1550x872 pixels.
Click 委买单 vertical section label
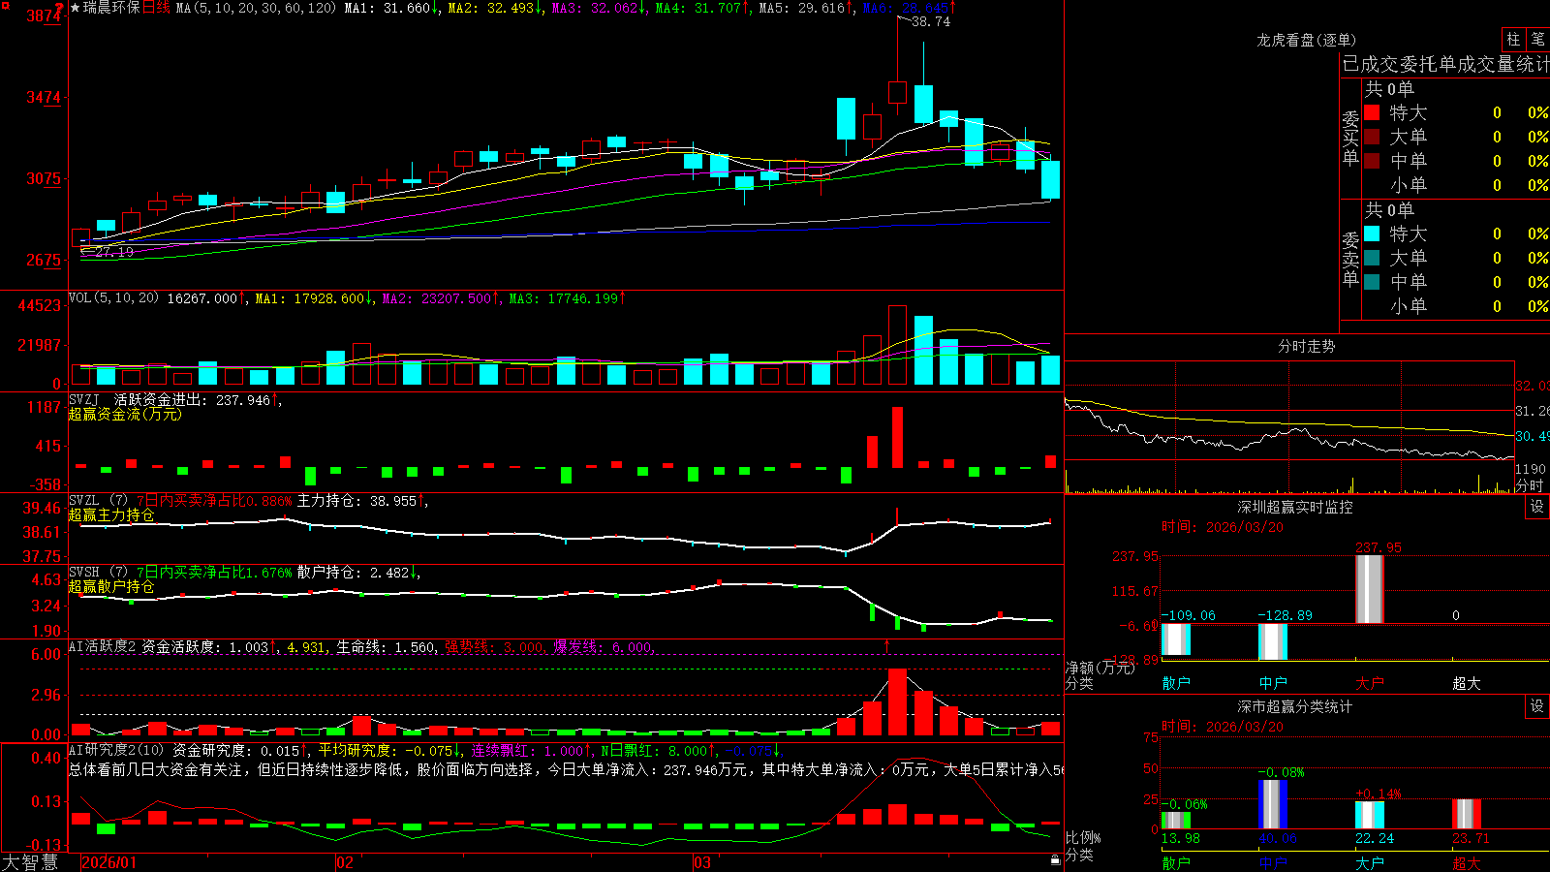[1350, 138]
